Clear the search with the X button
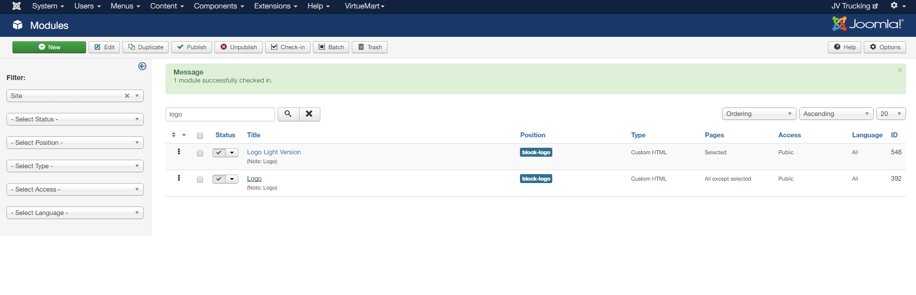The image size is (916, 295). coord(309,114)
